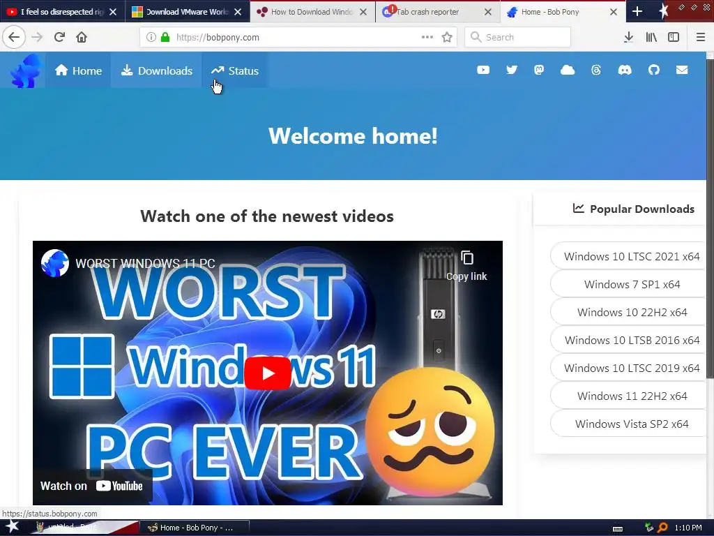Open the email envelope icon

point(682,70)
